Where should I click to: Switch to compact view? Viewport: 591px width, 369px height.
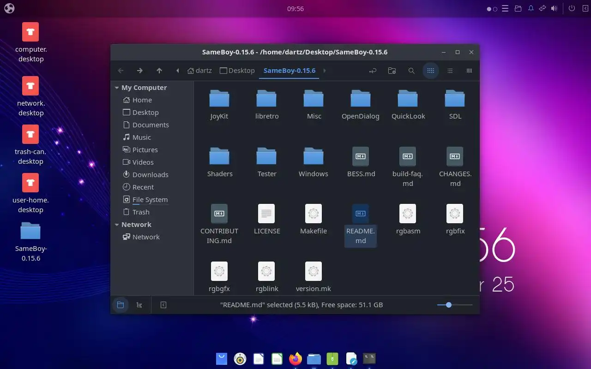tap(470, 71)
